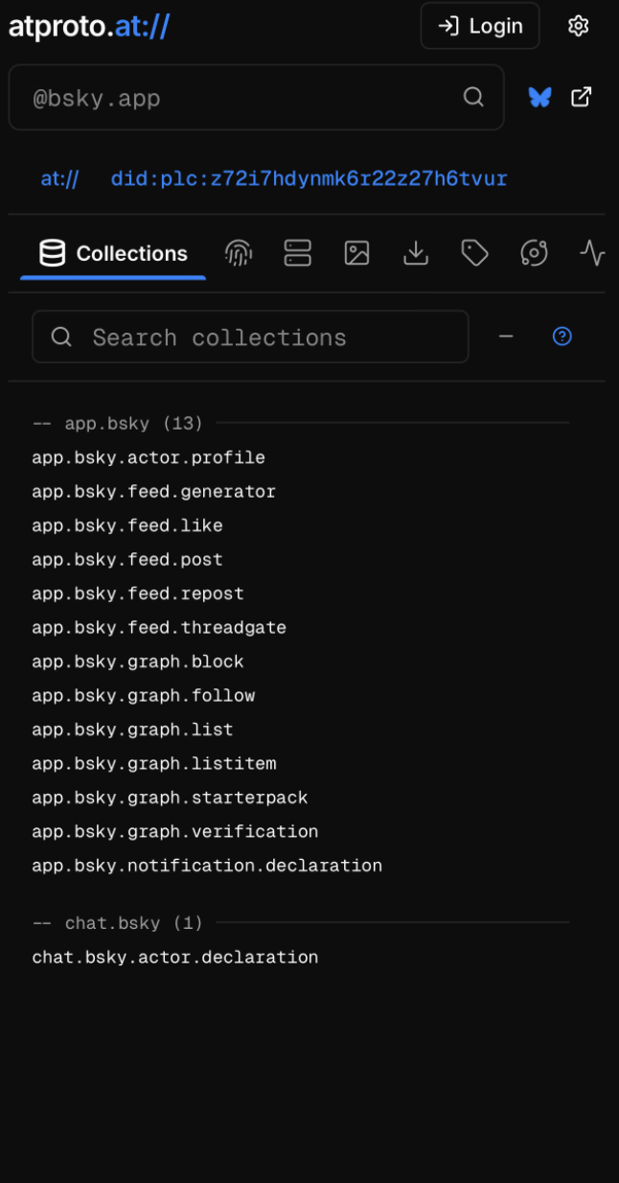This screenshot has width=619, height=1183.
Task: Open the external link icon
Action: [x=582, y=97]
